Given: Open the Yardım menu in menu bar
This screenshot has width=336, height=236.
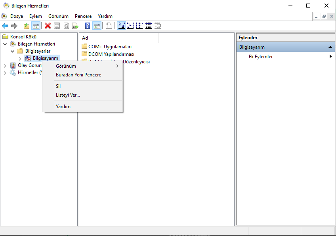Looking at the screenshot, I should click(105, 16).
